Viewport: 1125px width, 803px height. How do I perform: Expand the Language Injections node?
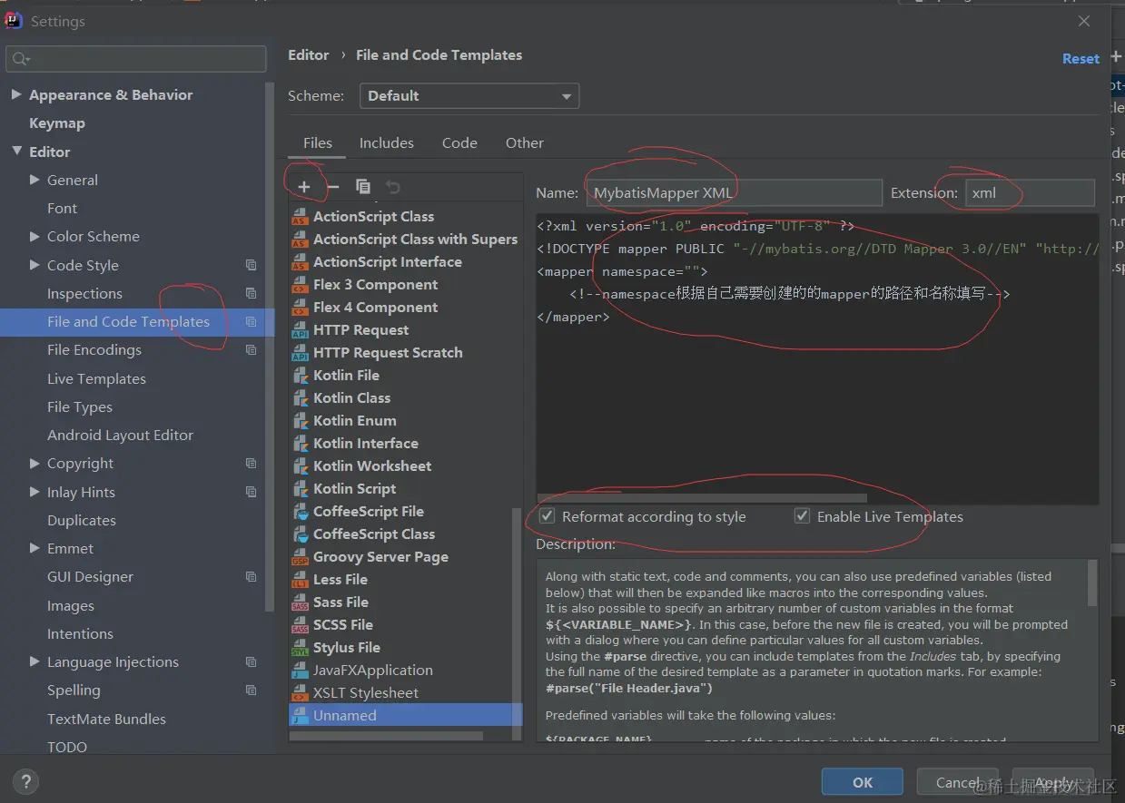pos(35,662)
